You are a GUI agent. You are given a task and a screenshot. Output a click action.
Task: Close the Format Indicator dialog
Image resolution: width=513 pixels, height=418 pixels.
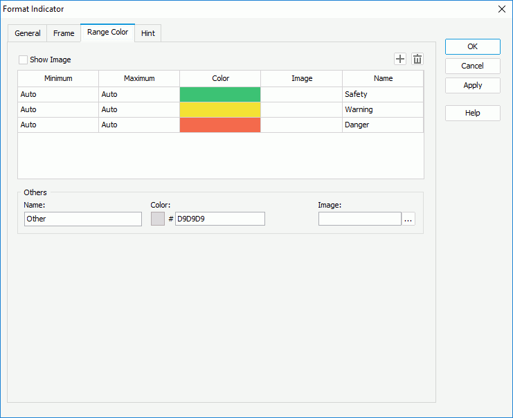pyautogui.click(x=502, y=9)
